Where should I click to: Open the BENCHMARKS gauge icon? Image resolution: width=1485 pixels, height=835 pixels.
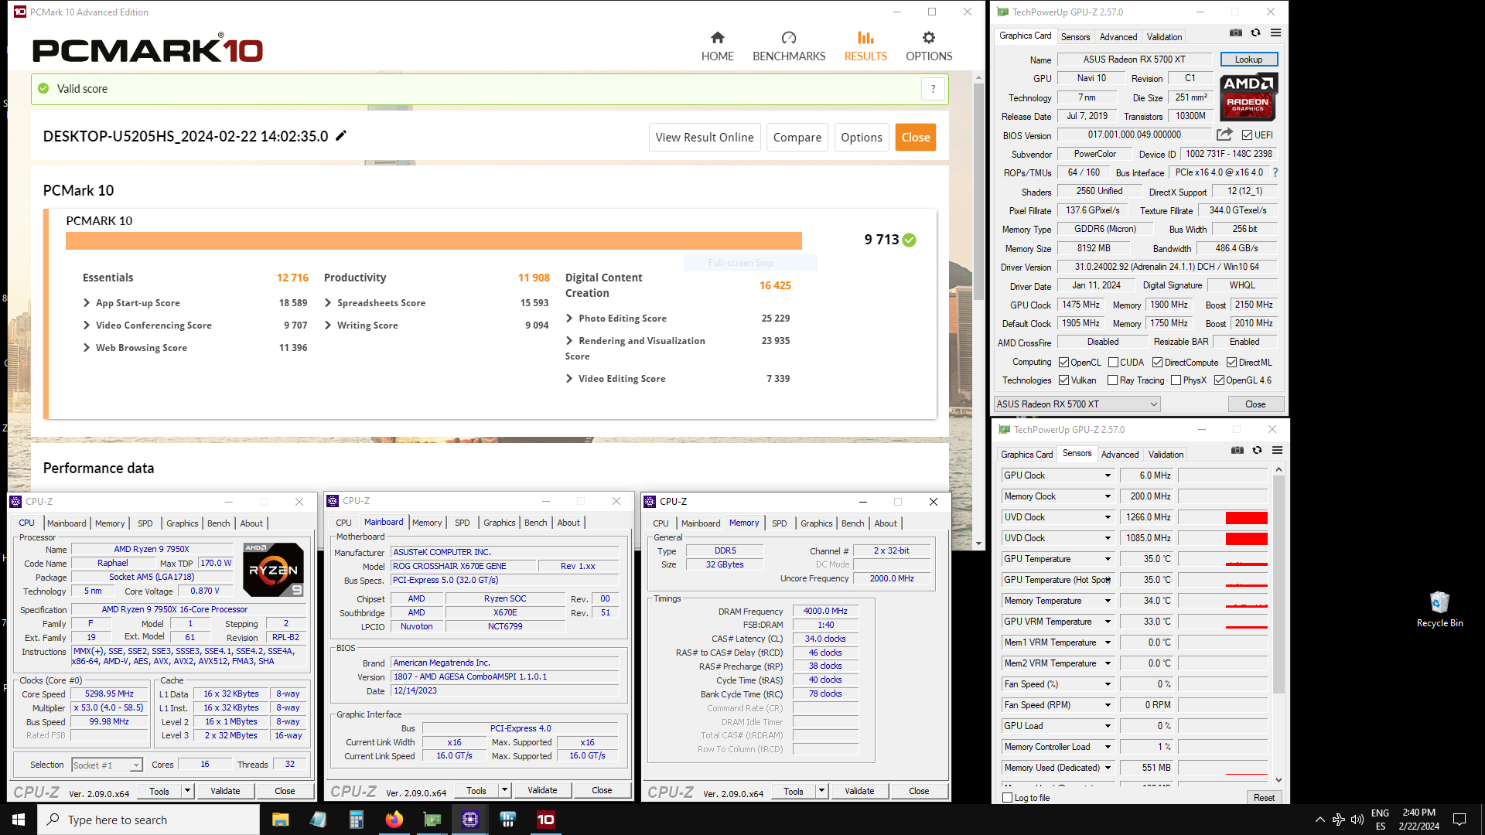coord(788,38)
